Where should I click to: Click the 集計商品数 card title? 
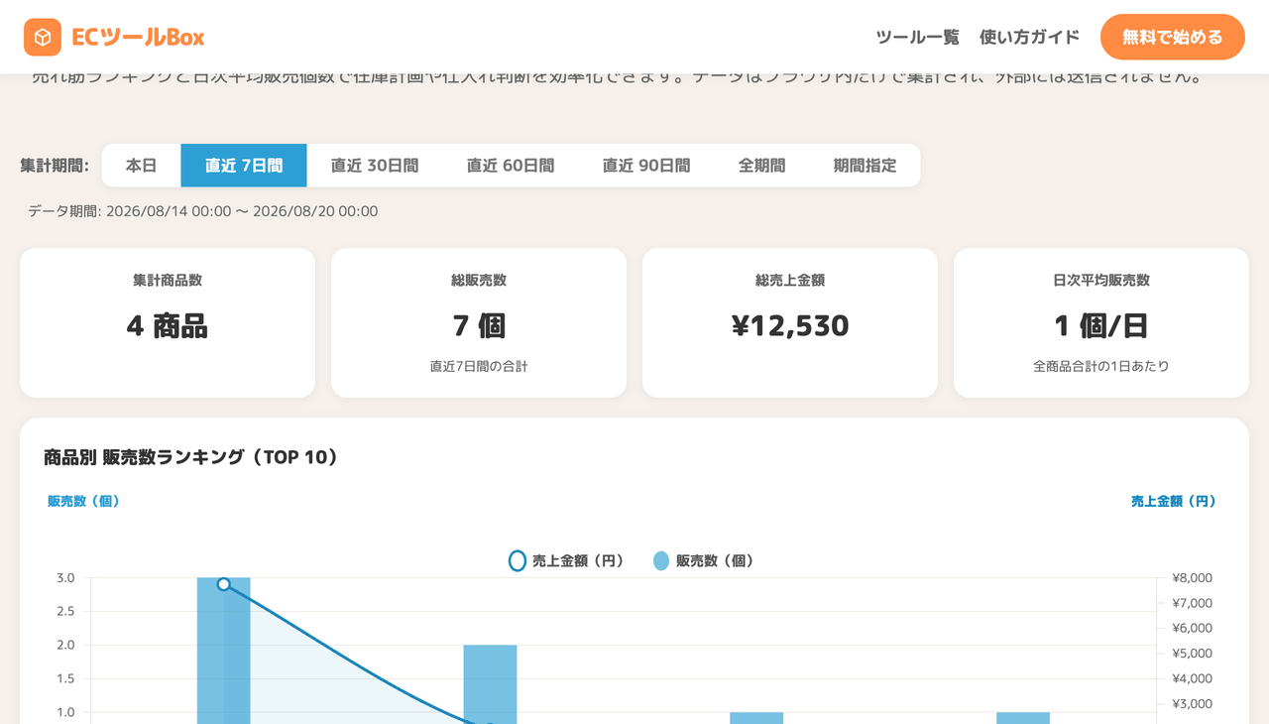(x=168, y=281)
